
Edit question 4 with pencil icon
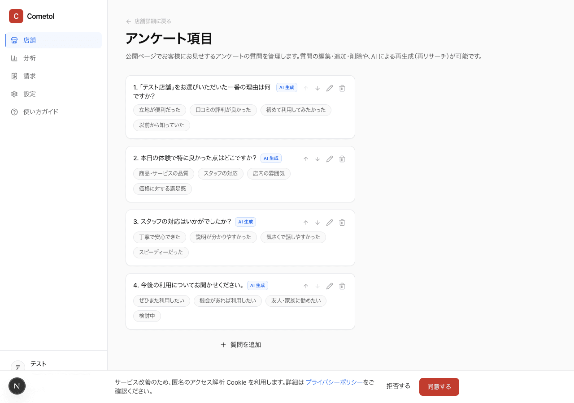click(330, 286)
